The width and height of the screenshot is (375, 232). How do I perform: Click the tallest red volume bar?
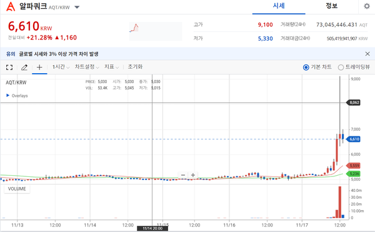340,202
